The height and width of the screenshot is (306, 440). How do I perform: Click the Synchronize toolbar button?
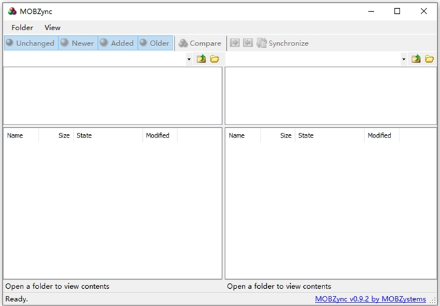click(x=283, y=43)
